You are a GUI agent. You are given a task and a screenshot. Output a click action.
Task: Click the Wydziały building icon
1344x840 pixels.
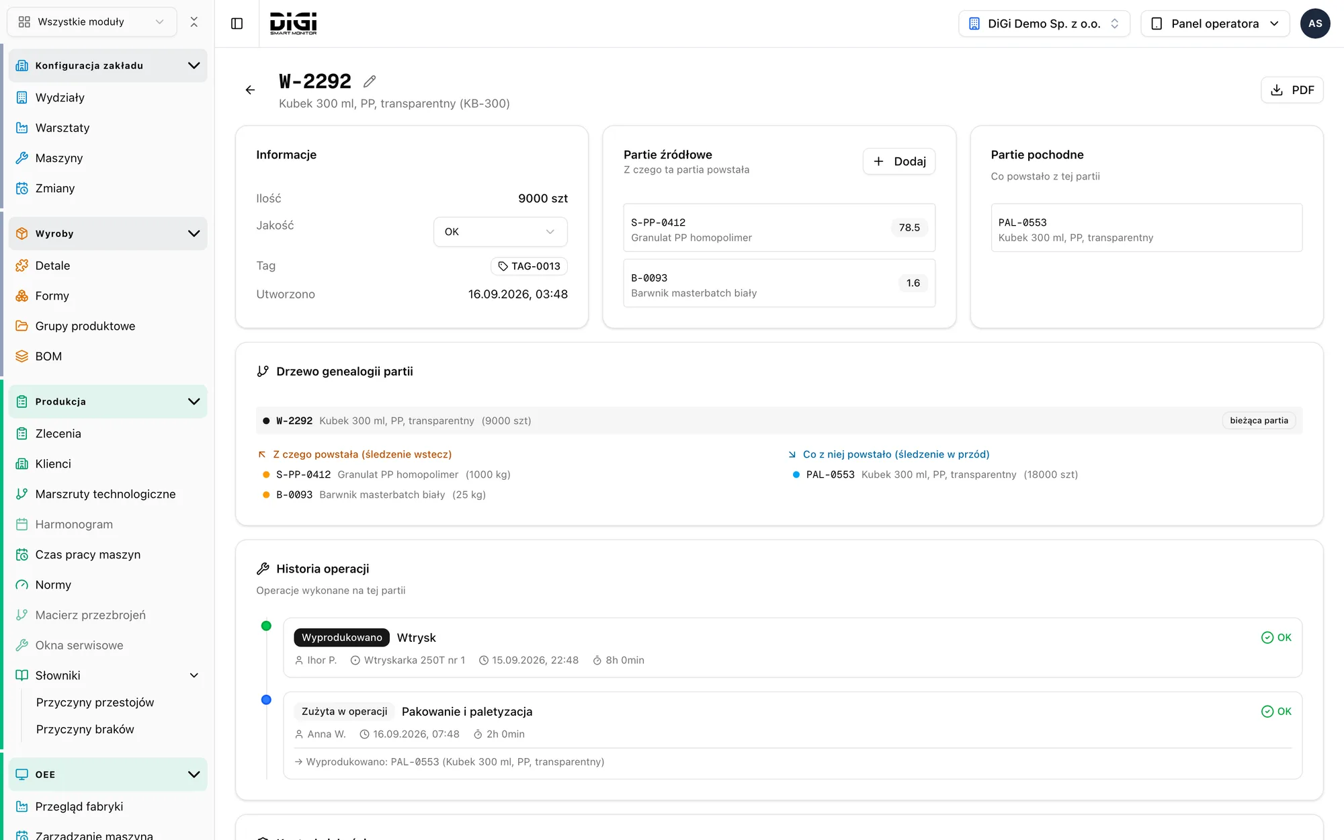click(22, 97)
